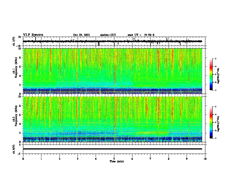
Task: Click the ch.1 color bar log(PSD) label
Action: point(218,76)
